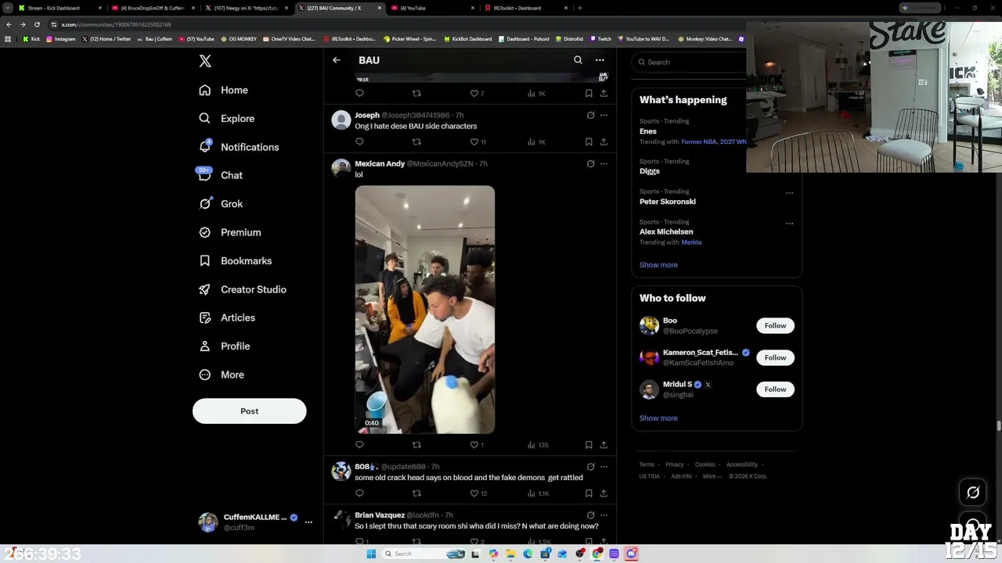Open BAU community header more options

[x=600, y=60]
